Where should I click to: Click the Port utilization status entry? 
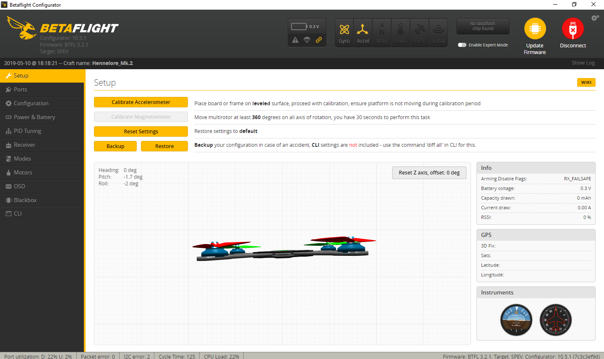pyautogui.click(x=38, y=356)
